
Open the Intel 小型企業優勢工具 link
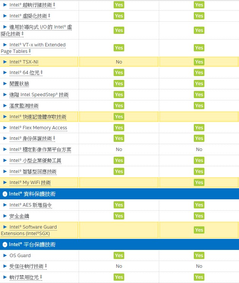pos(35,161)
